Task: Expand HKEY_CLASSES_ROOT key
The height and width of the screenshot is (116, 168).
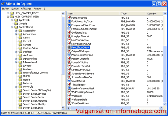Action: (x=8, y=13)
